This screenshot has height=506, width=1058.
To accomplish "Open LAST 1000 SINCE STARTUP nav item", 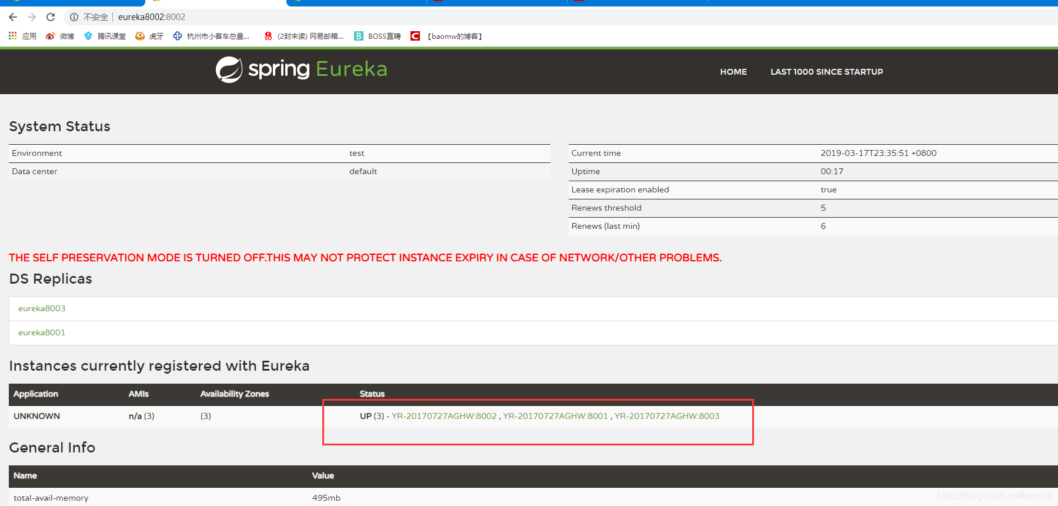I will (826, 72).
